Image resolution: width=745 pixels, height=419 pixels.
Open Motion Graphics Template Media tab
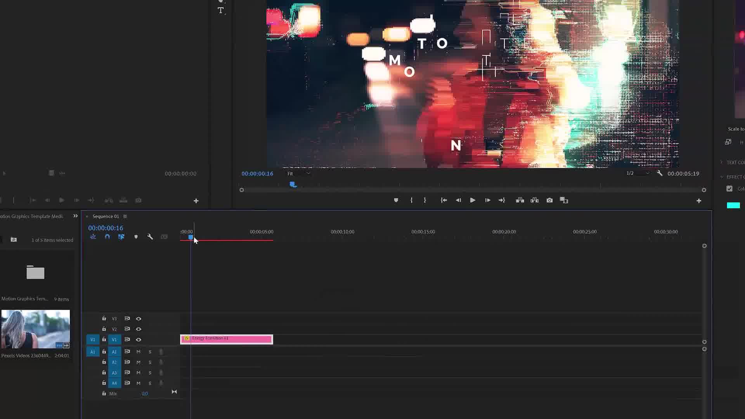tap(31, 216)
